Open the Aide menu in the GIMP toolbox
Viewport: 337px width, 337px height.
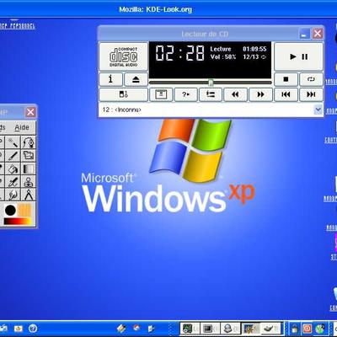(x=22, y=127)
